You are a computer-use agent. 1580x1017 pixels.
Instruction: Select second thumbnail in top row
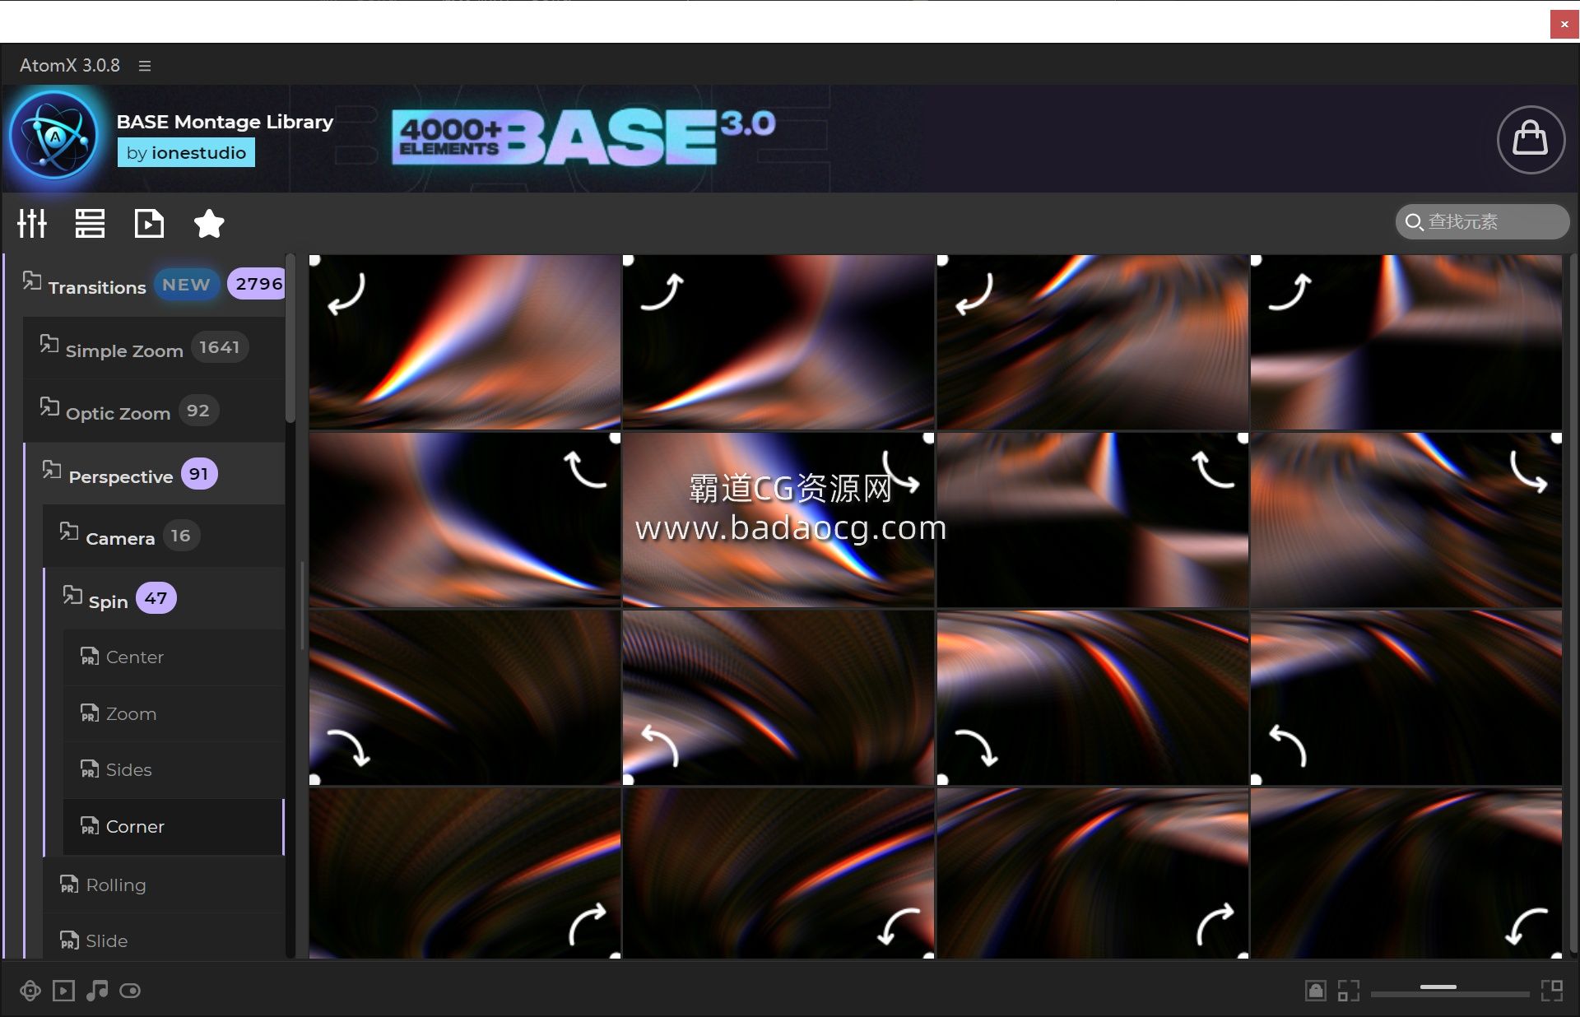[x=778, y=341]
